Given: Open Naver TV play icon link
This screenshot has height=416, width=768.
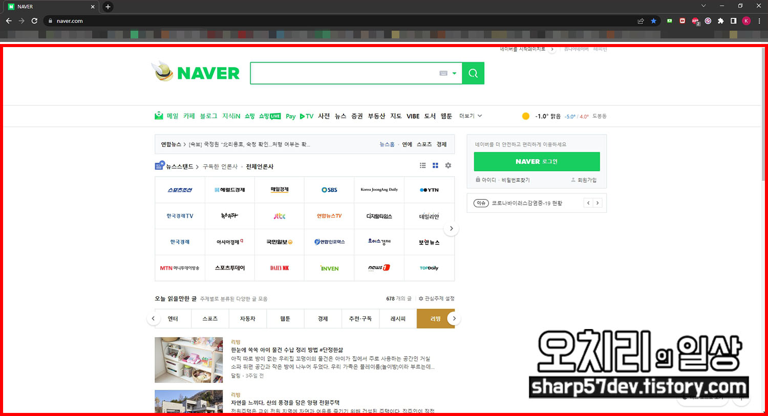Looking at the screenshot, I should click(307, 116).
